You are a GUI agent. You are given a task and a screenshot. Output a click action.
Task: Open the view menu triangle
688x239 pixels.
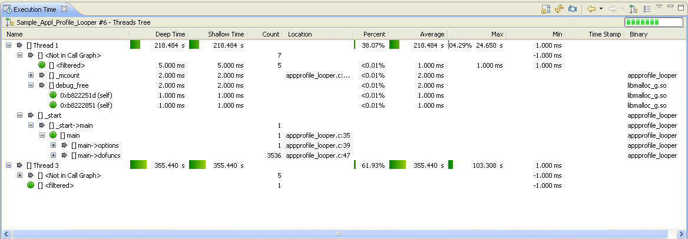pyautogui.click(x=659, y=7)
